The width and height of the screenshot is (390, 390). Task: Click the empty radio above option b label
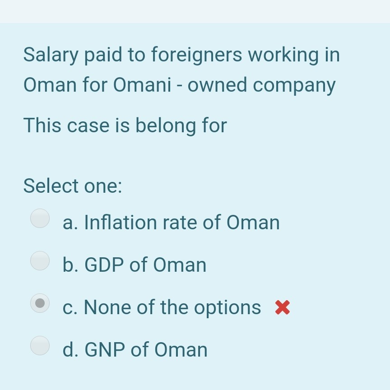tap(40, 261)
